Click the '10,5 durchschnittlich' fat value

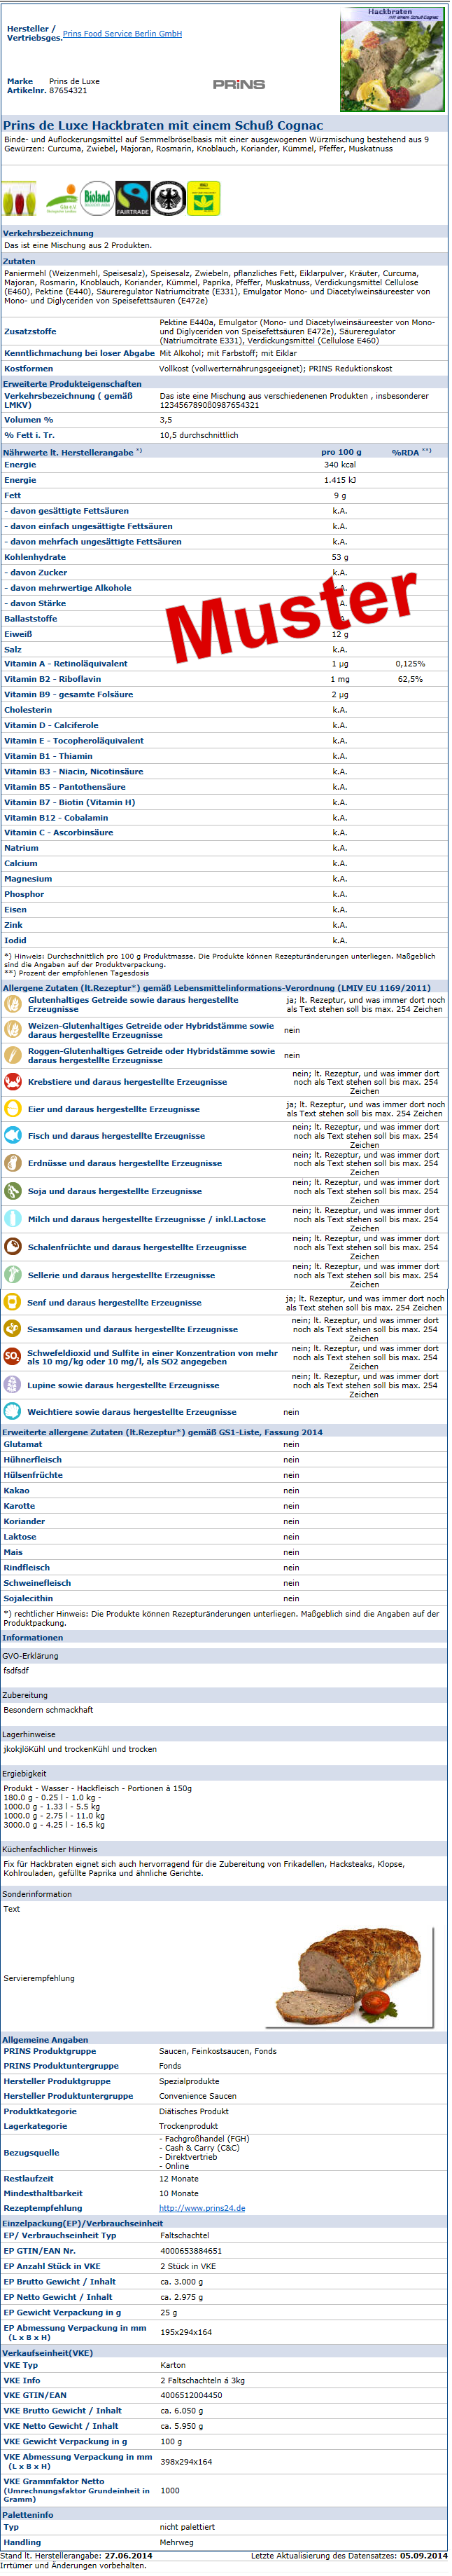[199, 435]
